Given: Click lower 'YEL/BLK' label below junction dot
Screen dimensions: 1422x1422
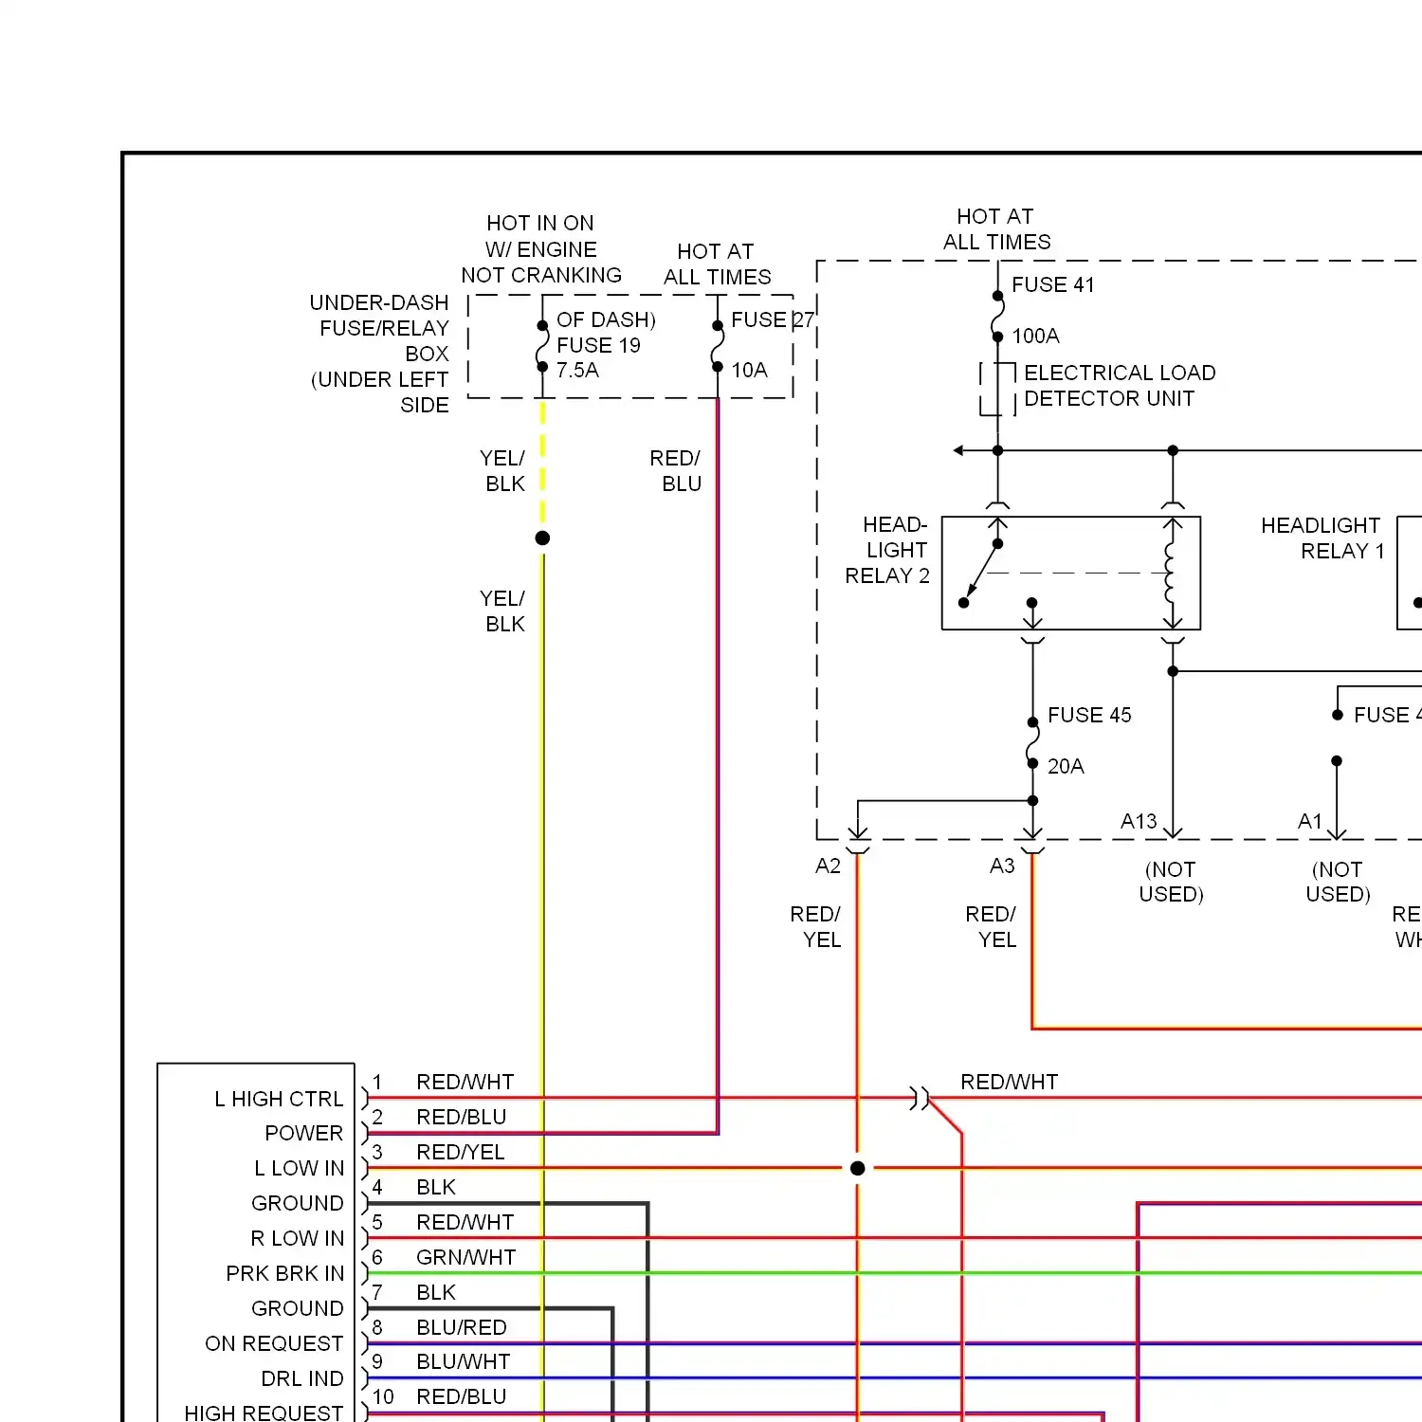Looking at the screenshot, I should pos(502,611).
